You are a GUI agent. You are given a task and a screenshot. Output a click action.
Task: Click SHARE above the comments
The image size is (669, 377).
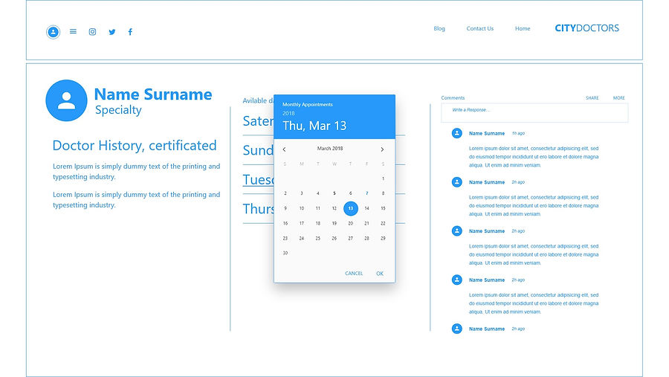point(592,97)
